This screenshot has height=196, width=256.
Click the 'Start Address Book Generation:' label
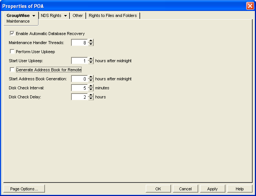pos(38,79)
